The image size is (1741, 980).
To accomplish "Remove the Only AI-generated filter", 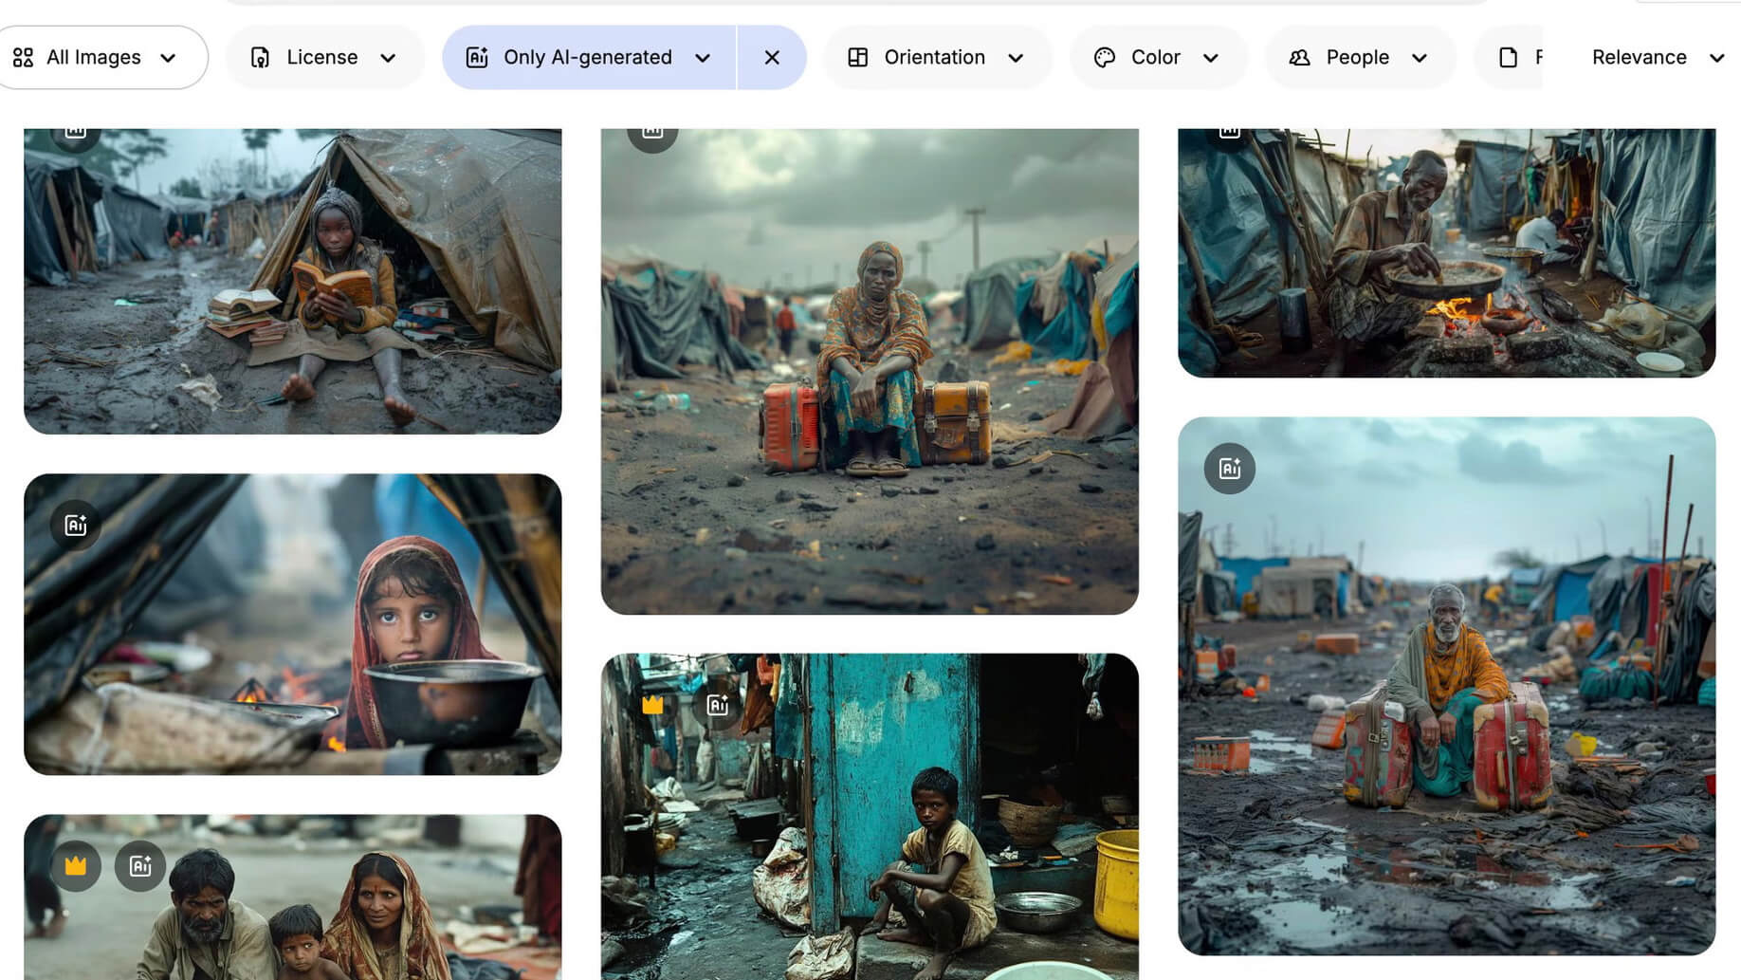I will pyautogui.click(x=772, y=58).
